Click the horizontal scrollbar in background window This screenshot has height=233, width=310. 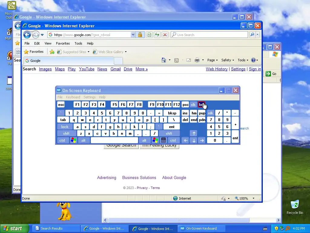click(x=179, y=220)
